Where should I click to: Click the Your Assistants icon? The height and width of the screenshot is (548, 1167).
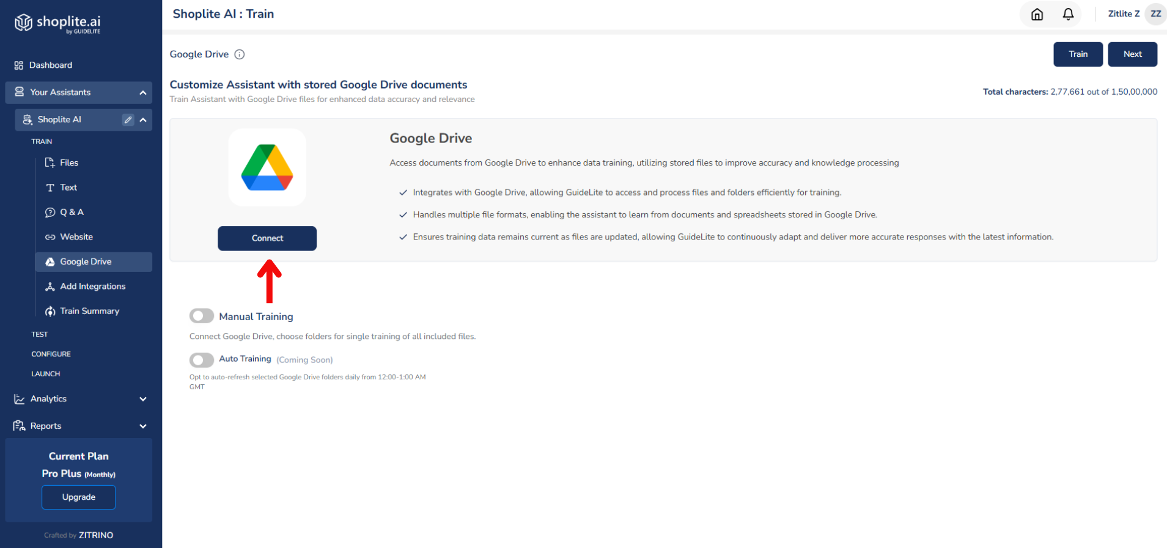(x=20, y=92)
